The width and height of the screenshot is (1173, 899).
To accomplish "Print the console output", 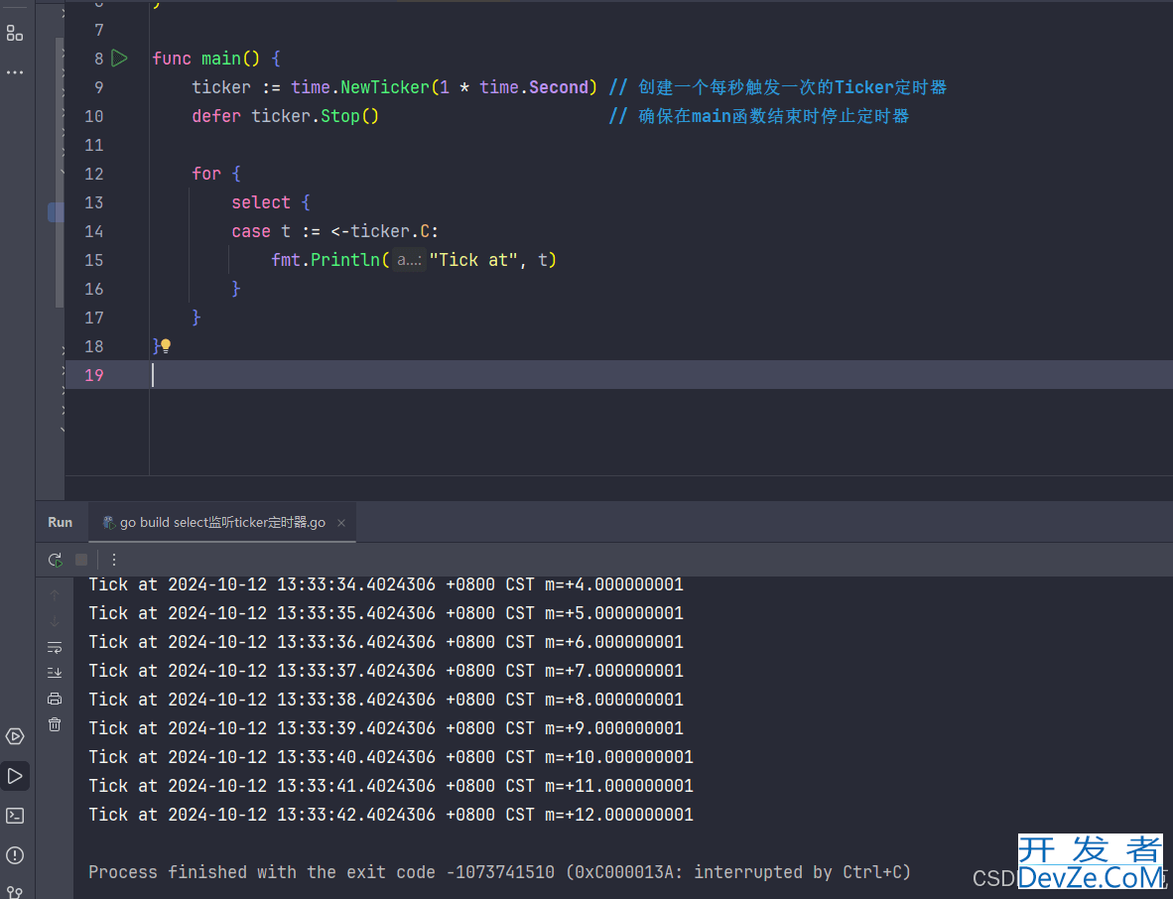I will 55,699.
